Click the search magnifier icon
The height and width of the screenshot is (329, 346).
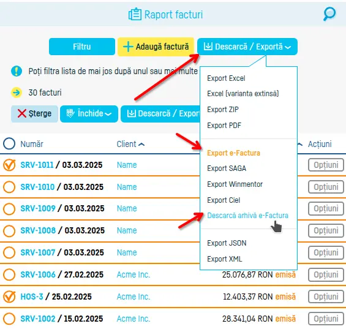[329, 14]
